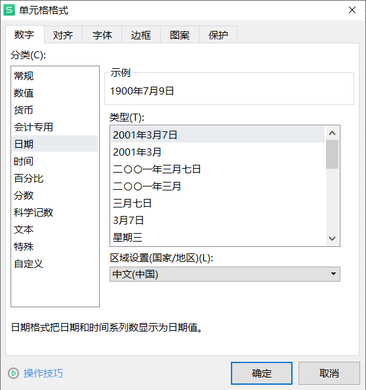Click the 取消 button
This screenshot has width=366, height=390.
pos(329,373)
